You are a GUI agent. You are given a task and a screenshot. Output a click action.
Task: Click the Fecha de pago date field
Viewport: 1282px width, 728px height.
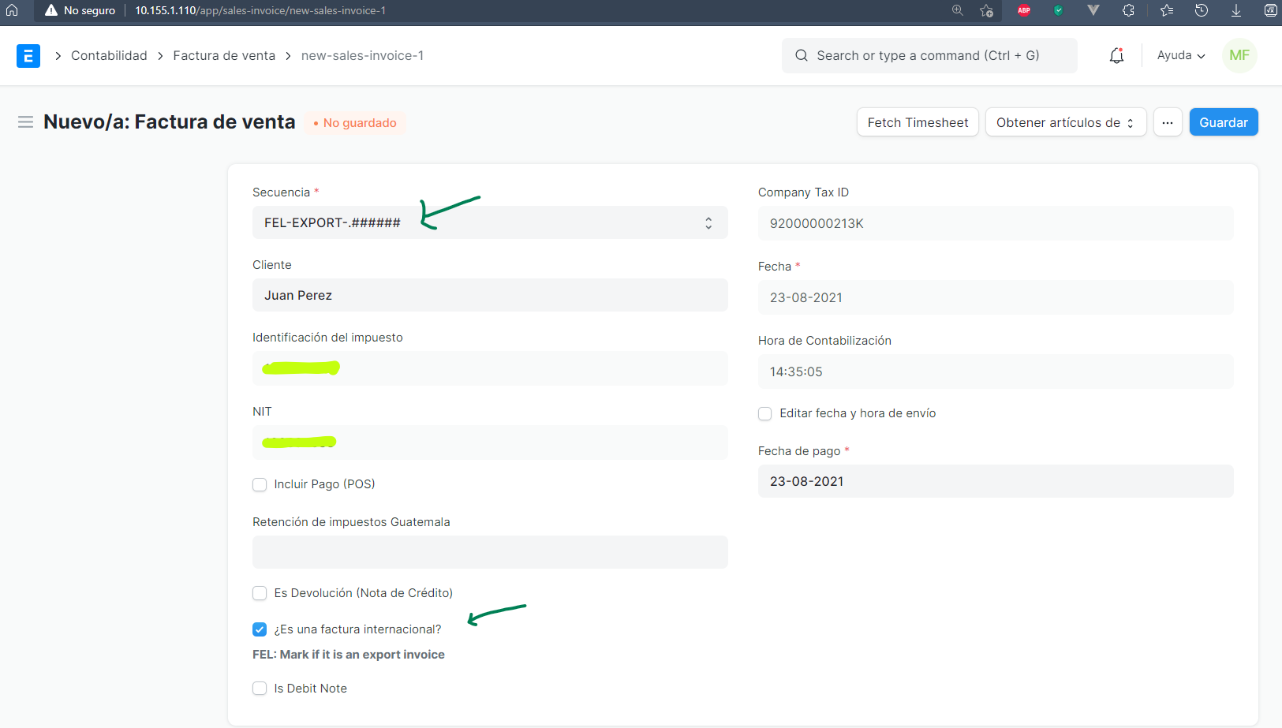pos(996,481)
